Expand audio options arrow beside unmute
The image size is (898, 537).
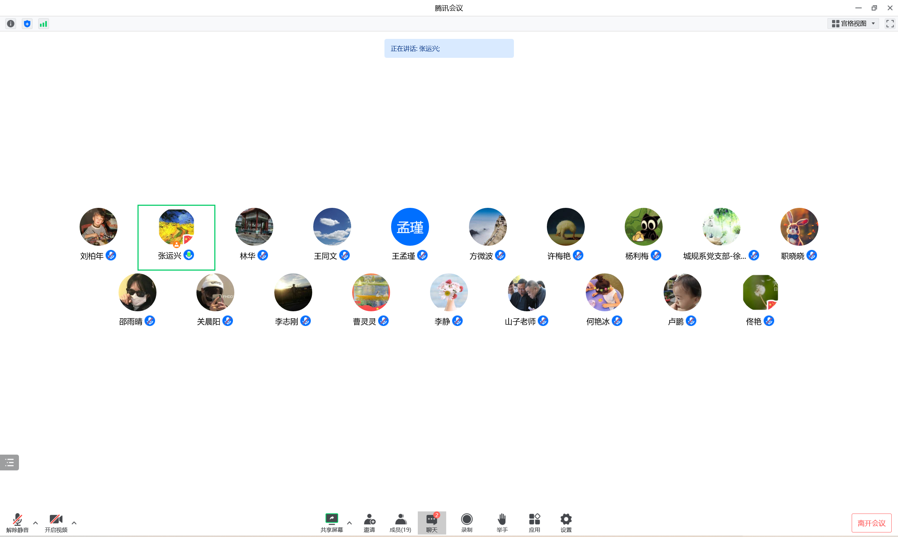[35, 523]
